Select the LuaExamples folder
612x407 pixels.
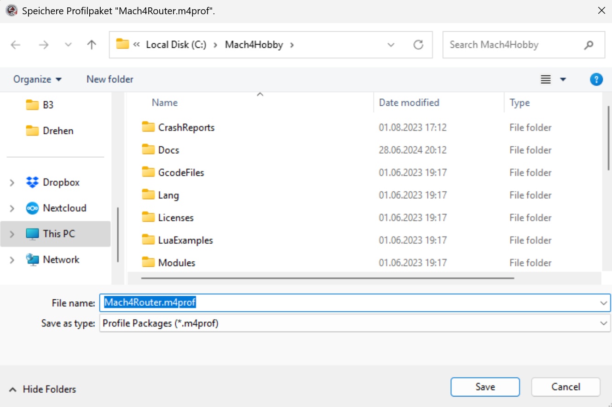(185, 240)
